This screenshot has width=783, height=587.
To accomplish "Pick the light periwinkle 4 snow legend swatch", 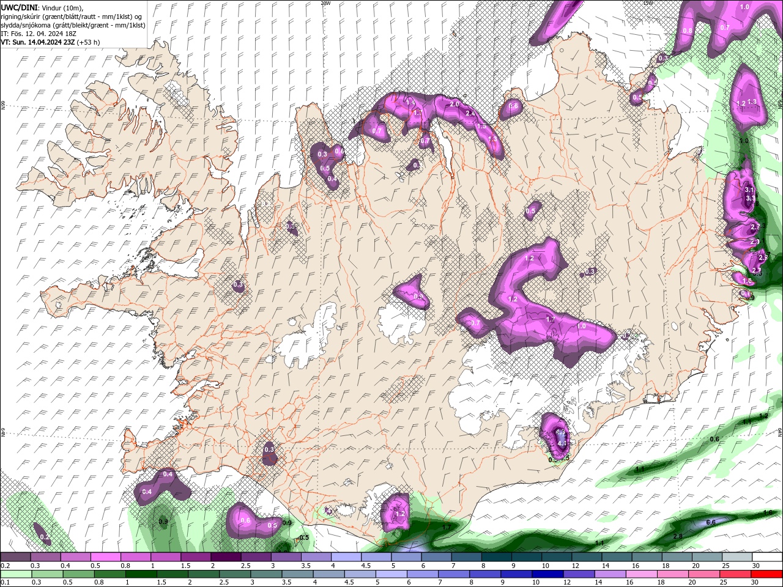I will point(346,557).
